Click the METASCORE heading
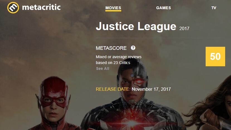 point(111,48)
